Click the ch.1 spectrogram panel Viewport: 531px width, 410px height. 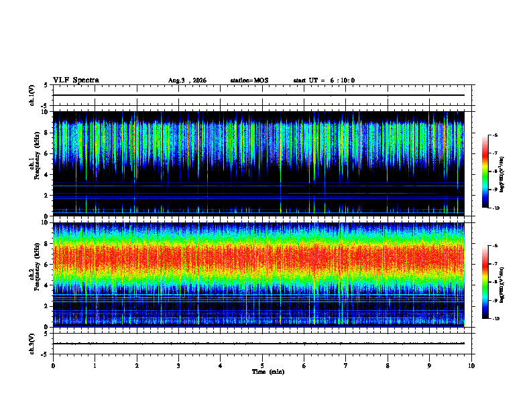click(x=259, y=163)
